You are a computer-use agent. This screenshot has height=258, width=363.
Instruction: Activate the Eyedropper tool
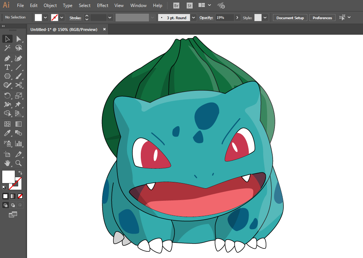pyautogui.click(x=7, y=133)
